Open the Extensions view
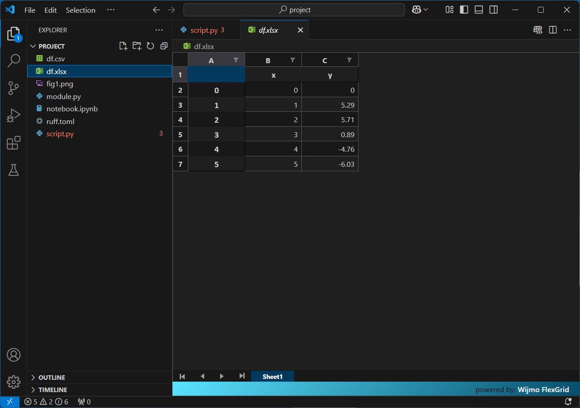 pos(14,143)
